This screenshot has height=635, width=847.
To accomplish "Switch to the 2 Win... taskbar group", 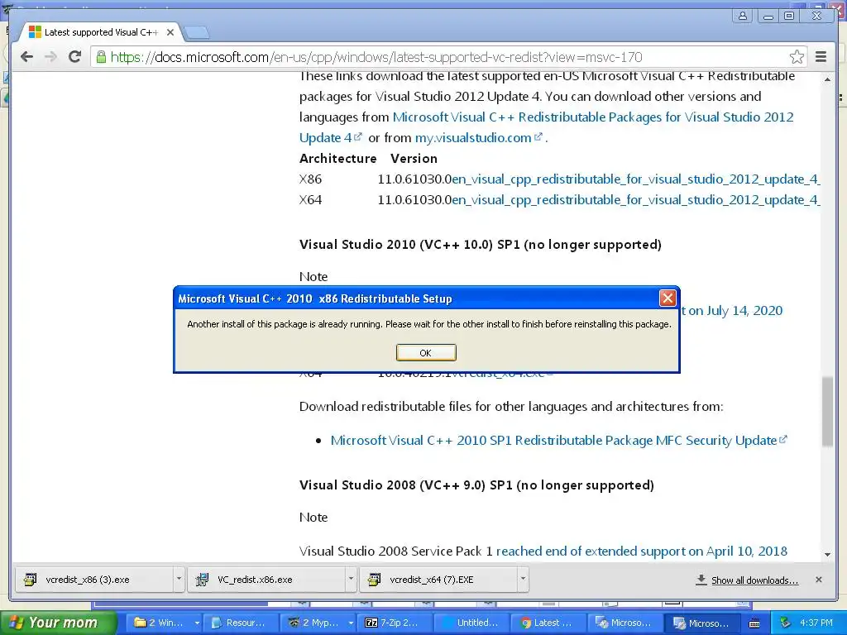I will [x=165, y=623].
